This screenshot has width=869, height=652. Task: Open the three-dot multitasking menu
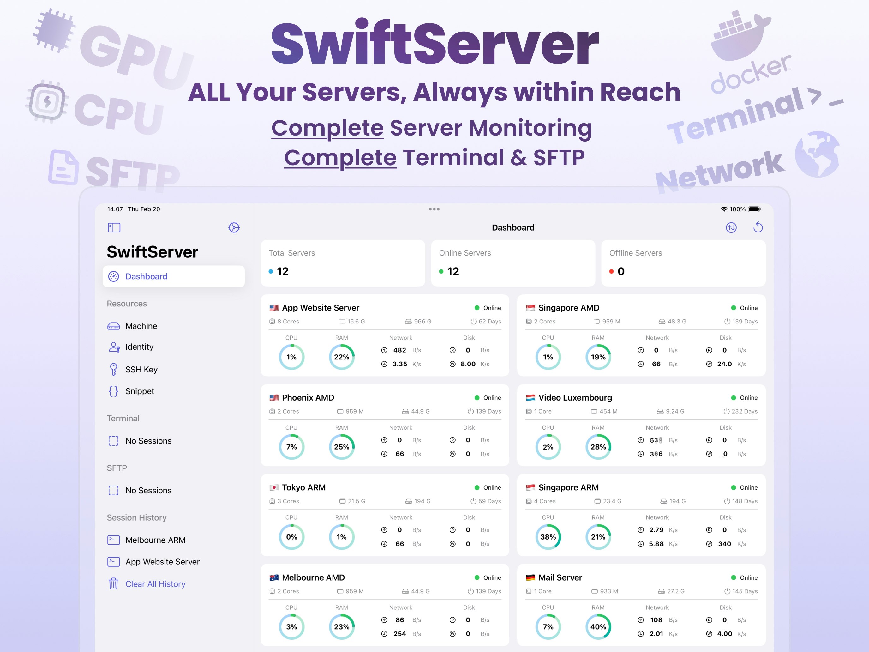click(x=434, y=209)
